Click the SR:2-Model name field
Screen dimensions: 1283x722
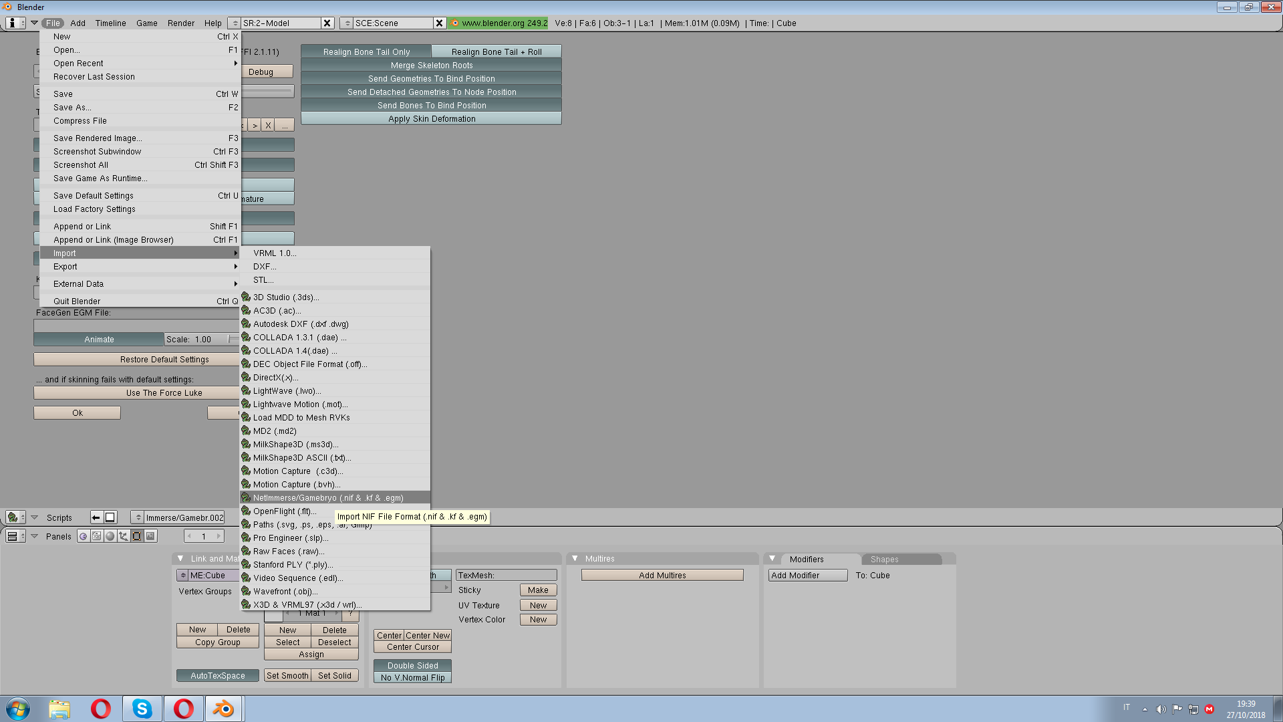[x=281, y=23]
